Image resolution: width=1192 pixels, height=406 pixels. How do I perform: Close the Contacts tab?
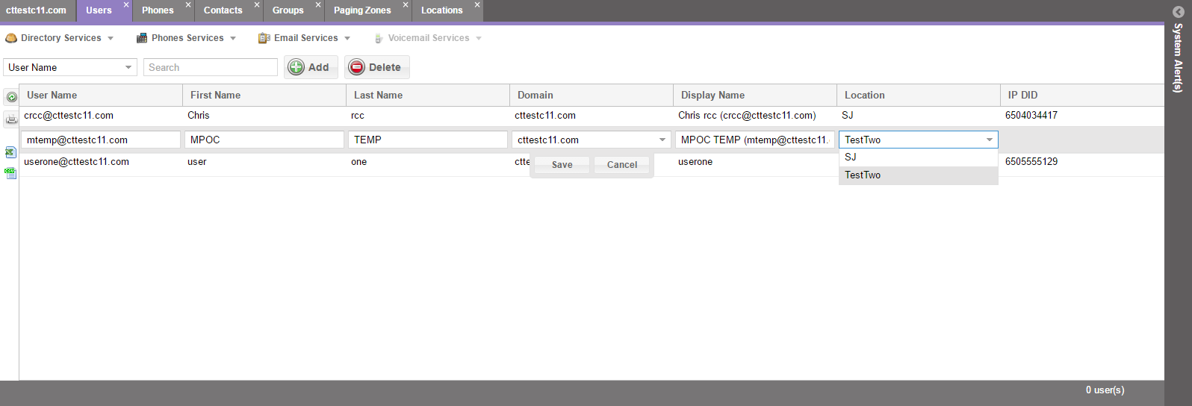coord(256,5)
